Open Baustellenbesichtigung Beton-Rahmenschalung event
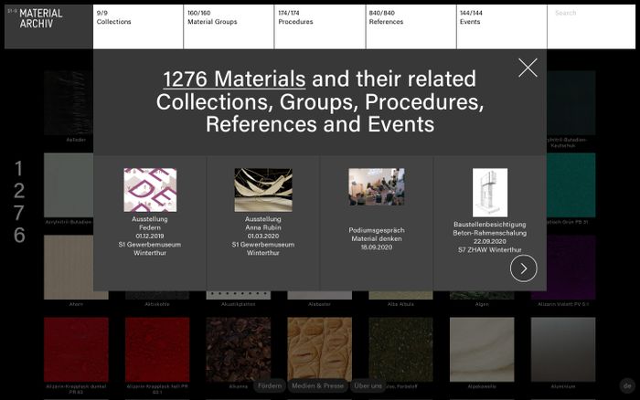Image resolution: width=640 pixels, height=400 pixels. coord(489,194)
